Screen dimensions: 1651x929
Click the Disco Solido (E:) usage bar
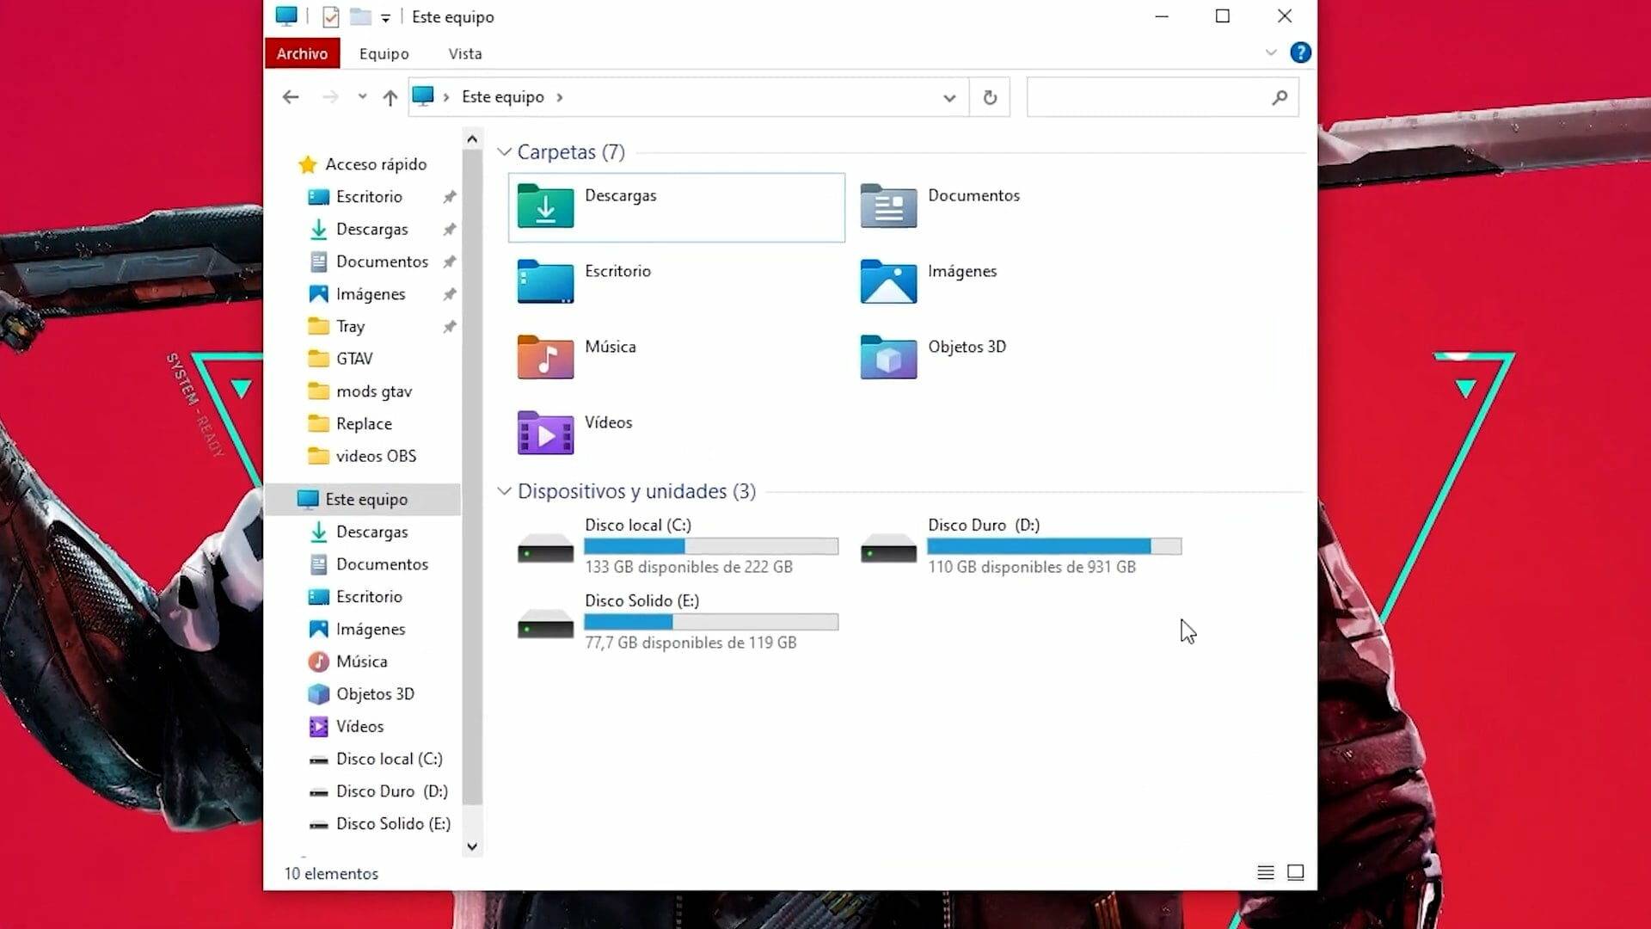711,622
